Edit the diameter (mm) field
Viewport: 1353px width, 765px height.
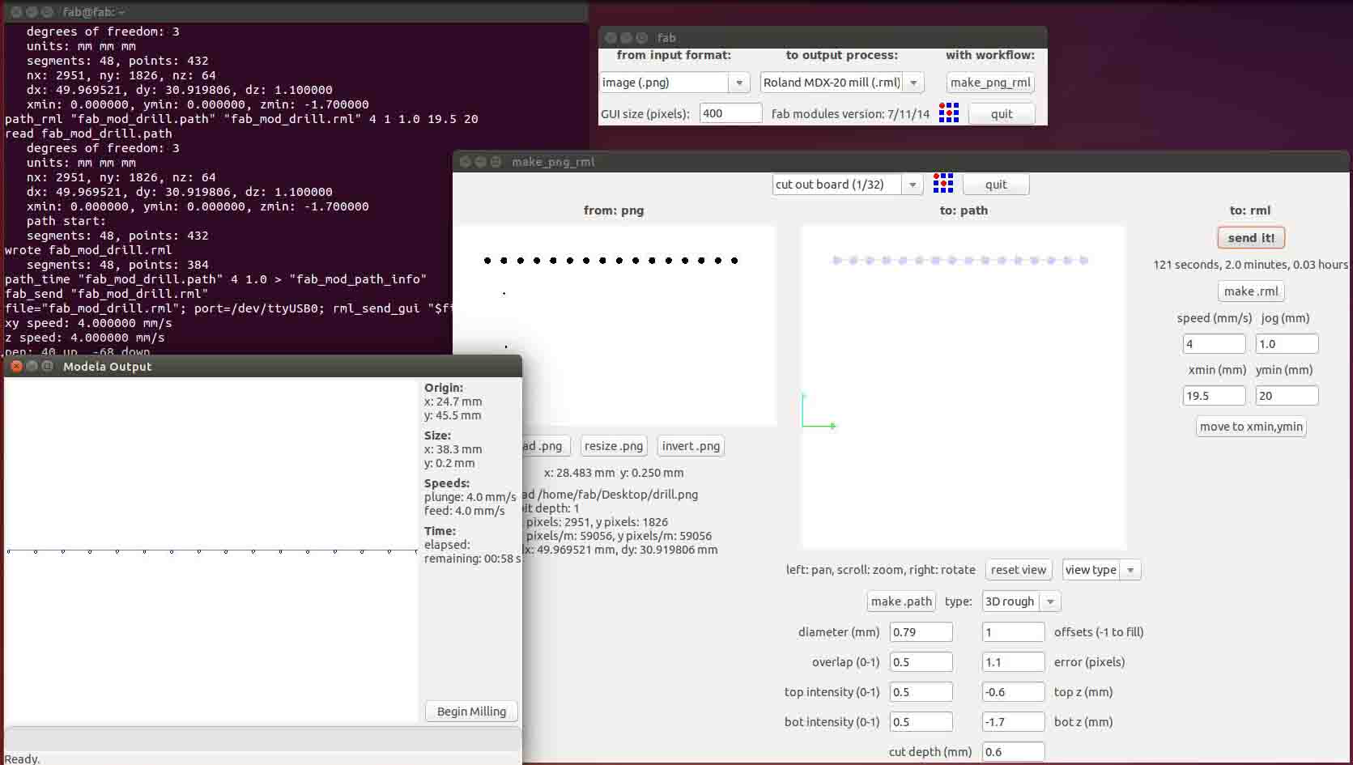921,632
